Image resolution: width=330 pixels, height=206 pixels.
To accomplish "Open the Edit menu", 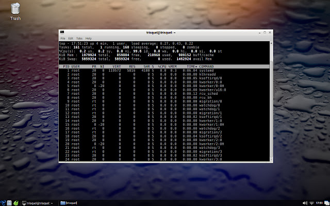I will (71, 39).
